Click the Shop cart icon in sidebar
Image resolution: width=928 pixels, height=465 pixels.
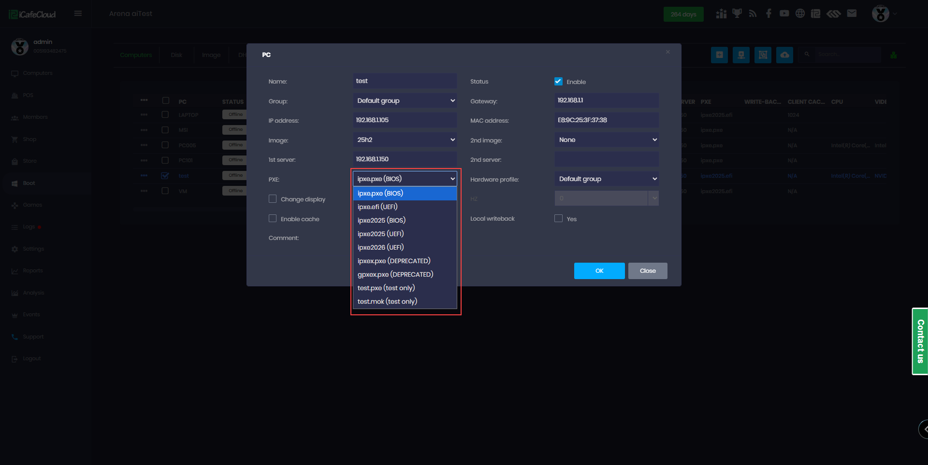(15, 139)
